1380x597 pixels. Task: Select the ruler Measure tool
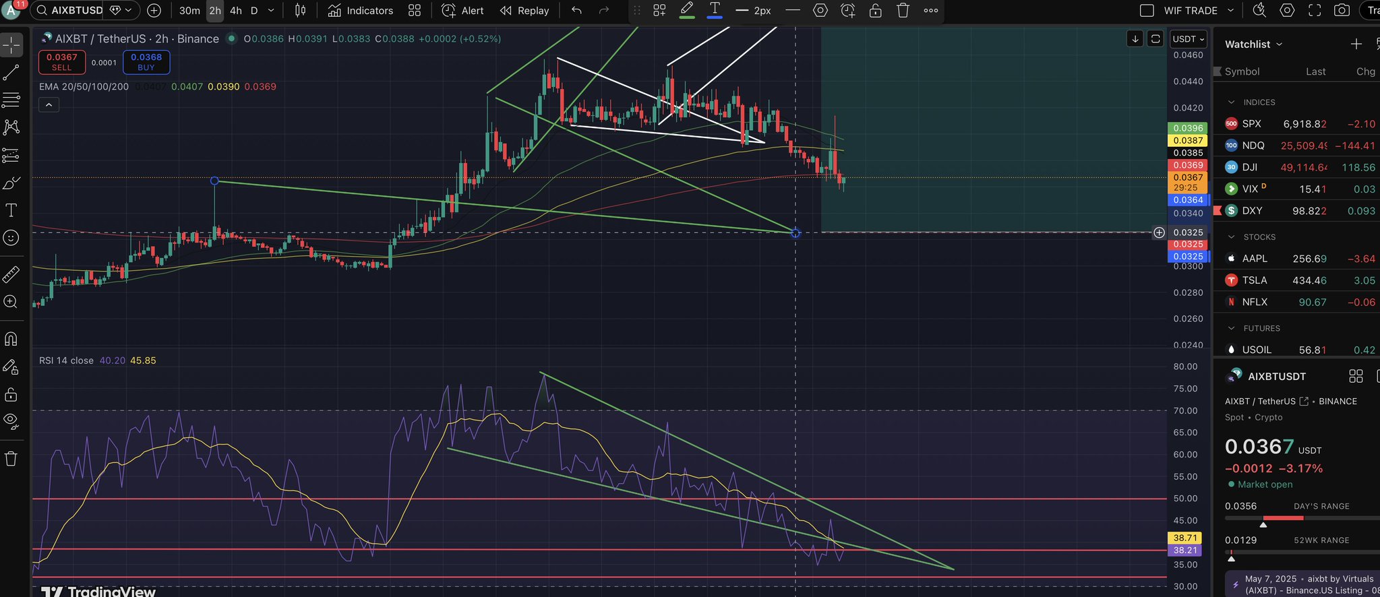click(x=11, y=274)
